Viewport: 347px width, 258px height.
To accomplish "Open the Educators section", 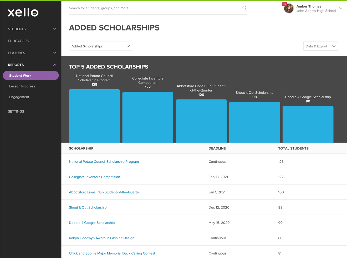I will 18,41.
